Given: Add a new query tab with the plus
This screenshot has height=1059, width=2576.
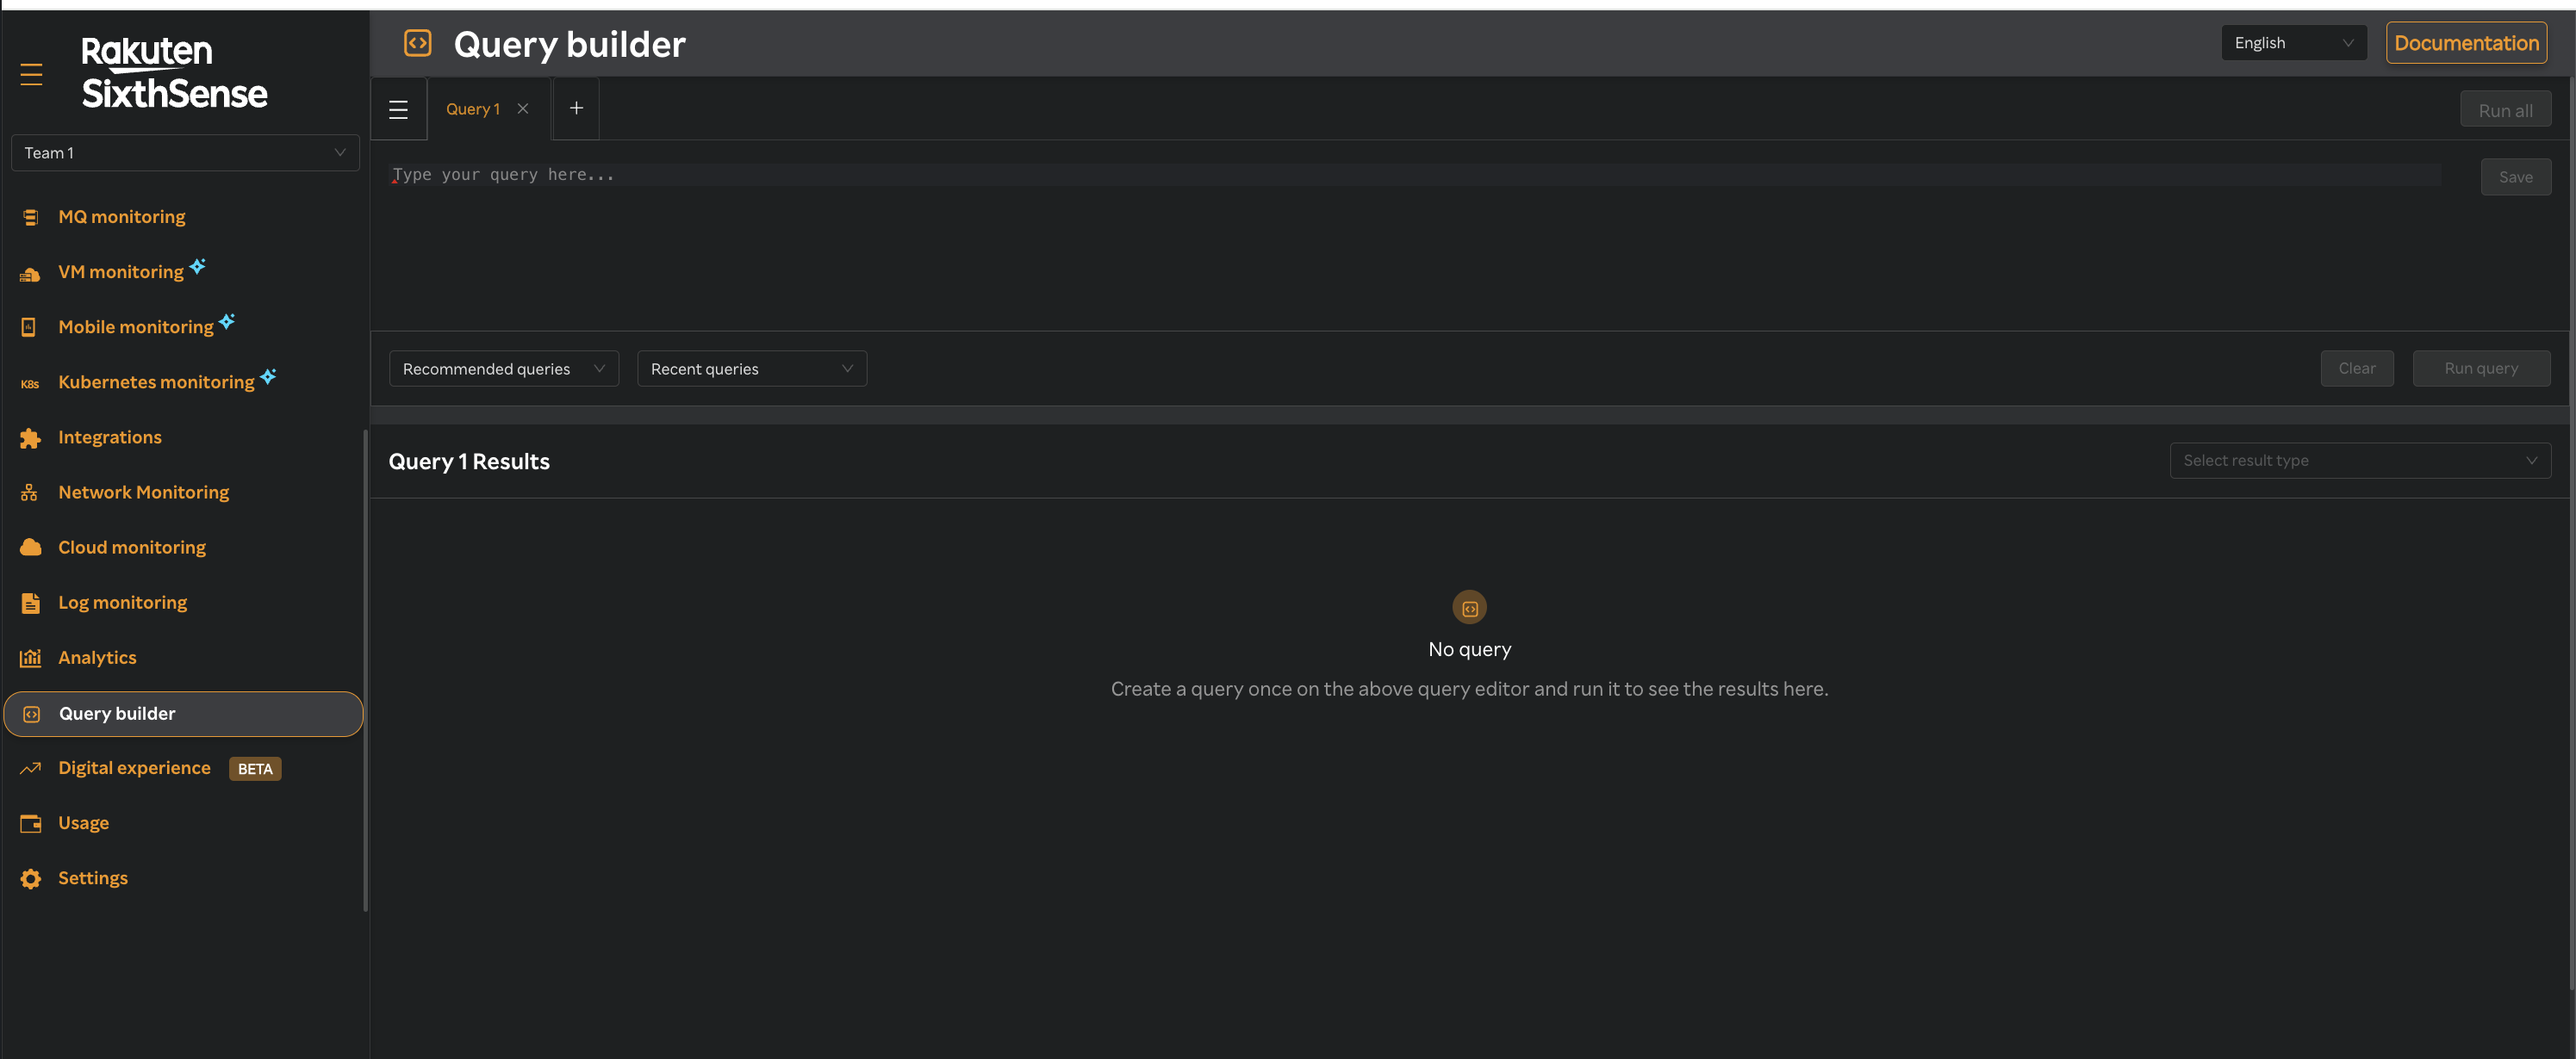Looking at the screenshot, I should coord(576,108).
